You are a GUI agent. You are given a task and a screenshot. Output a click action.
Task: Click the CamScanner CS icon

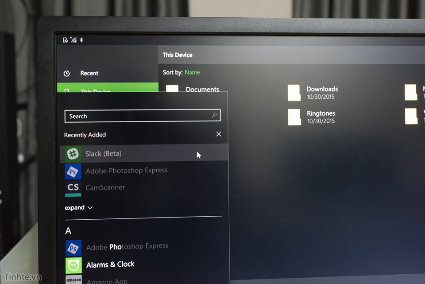(x=73, y=188)
